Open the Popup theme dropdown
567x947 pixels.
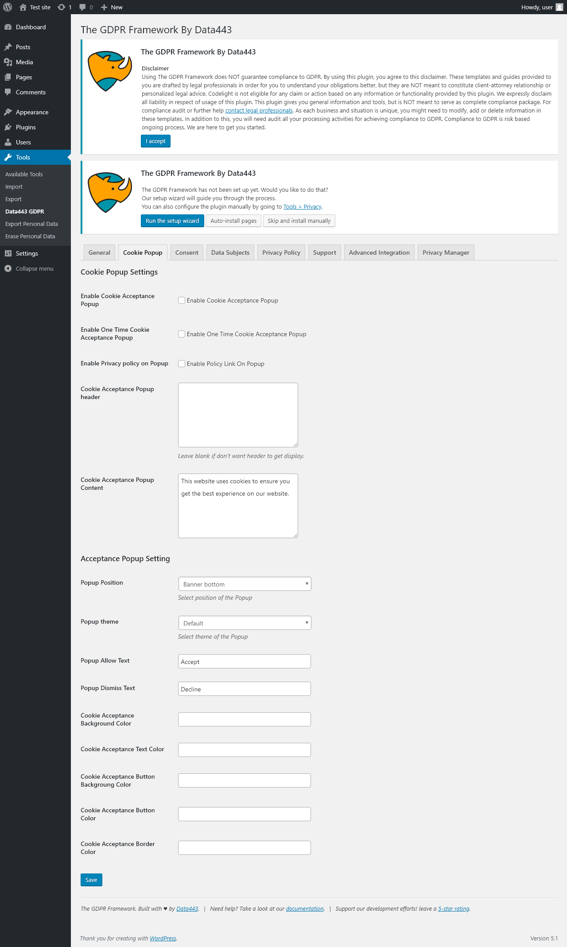click(x=245, y=623)
